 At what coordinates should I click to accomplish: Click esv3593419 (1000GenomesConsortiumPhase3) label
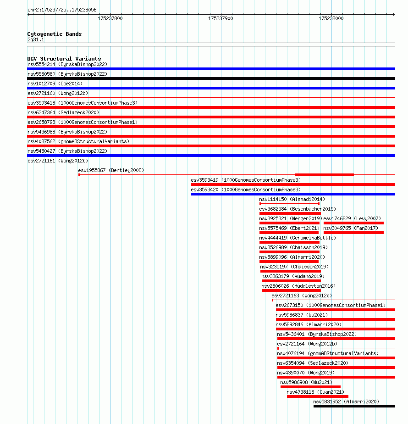246,180
